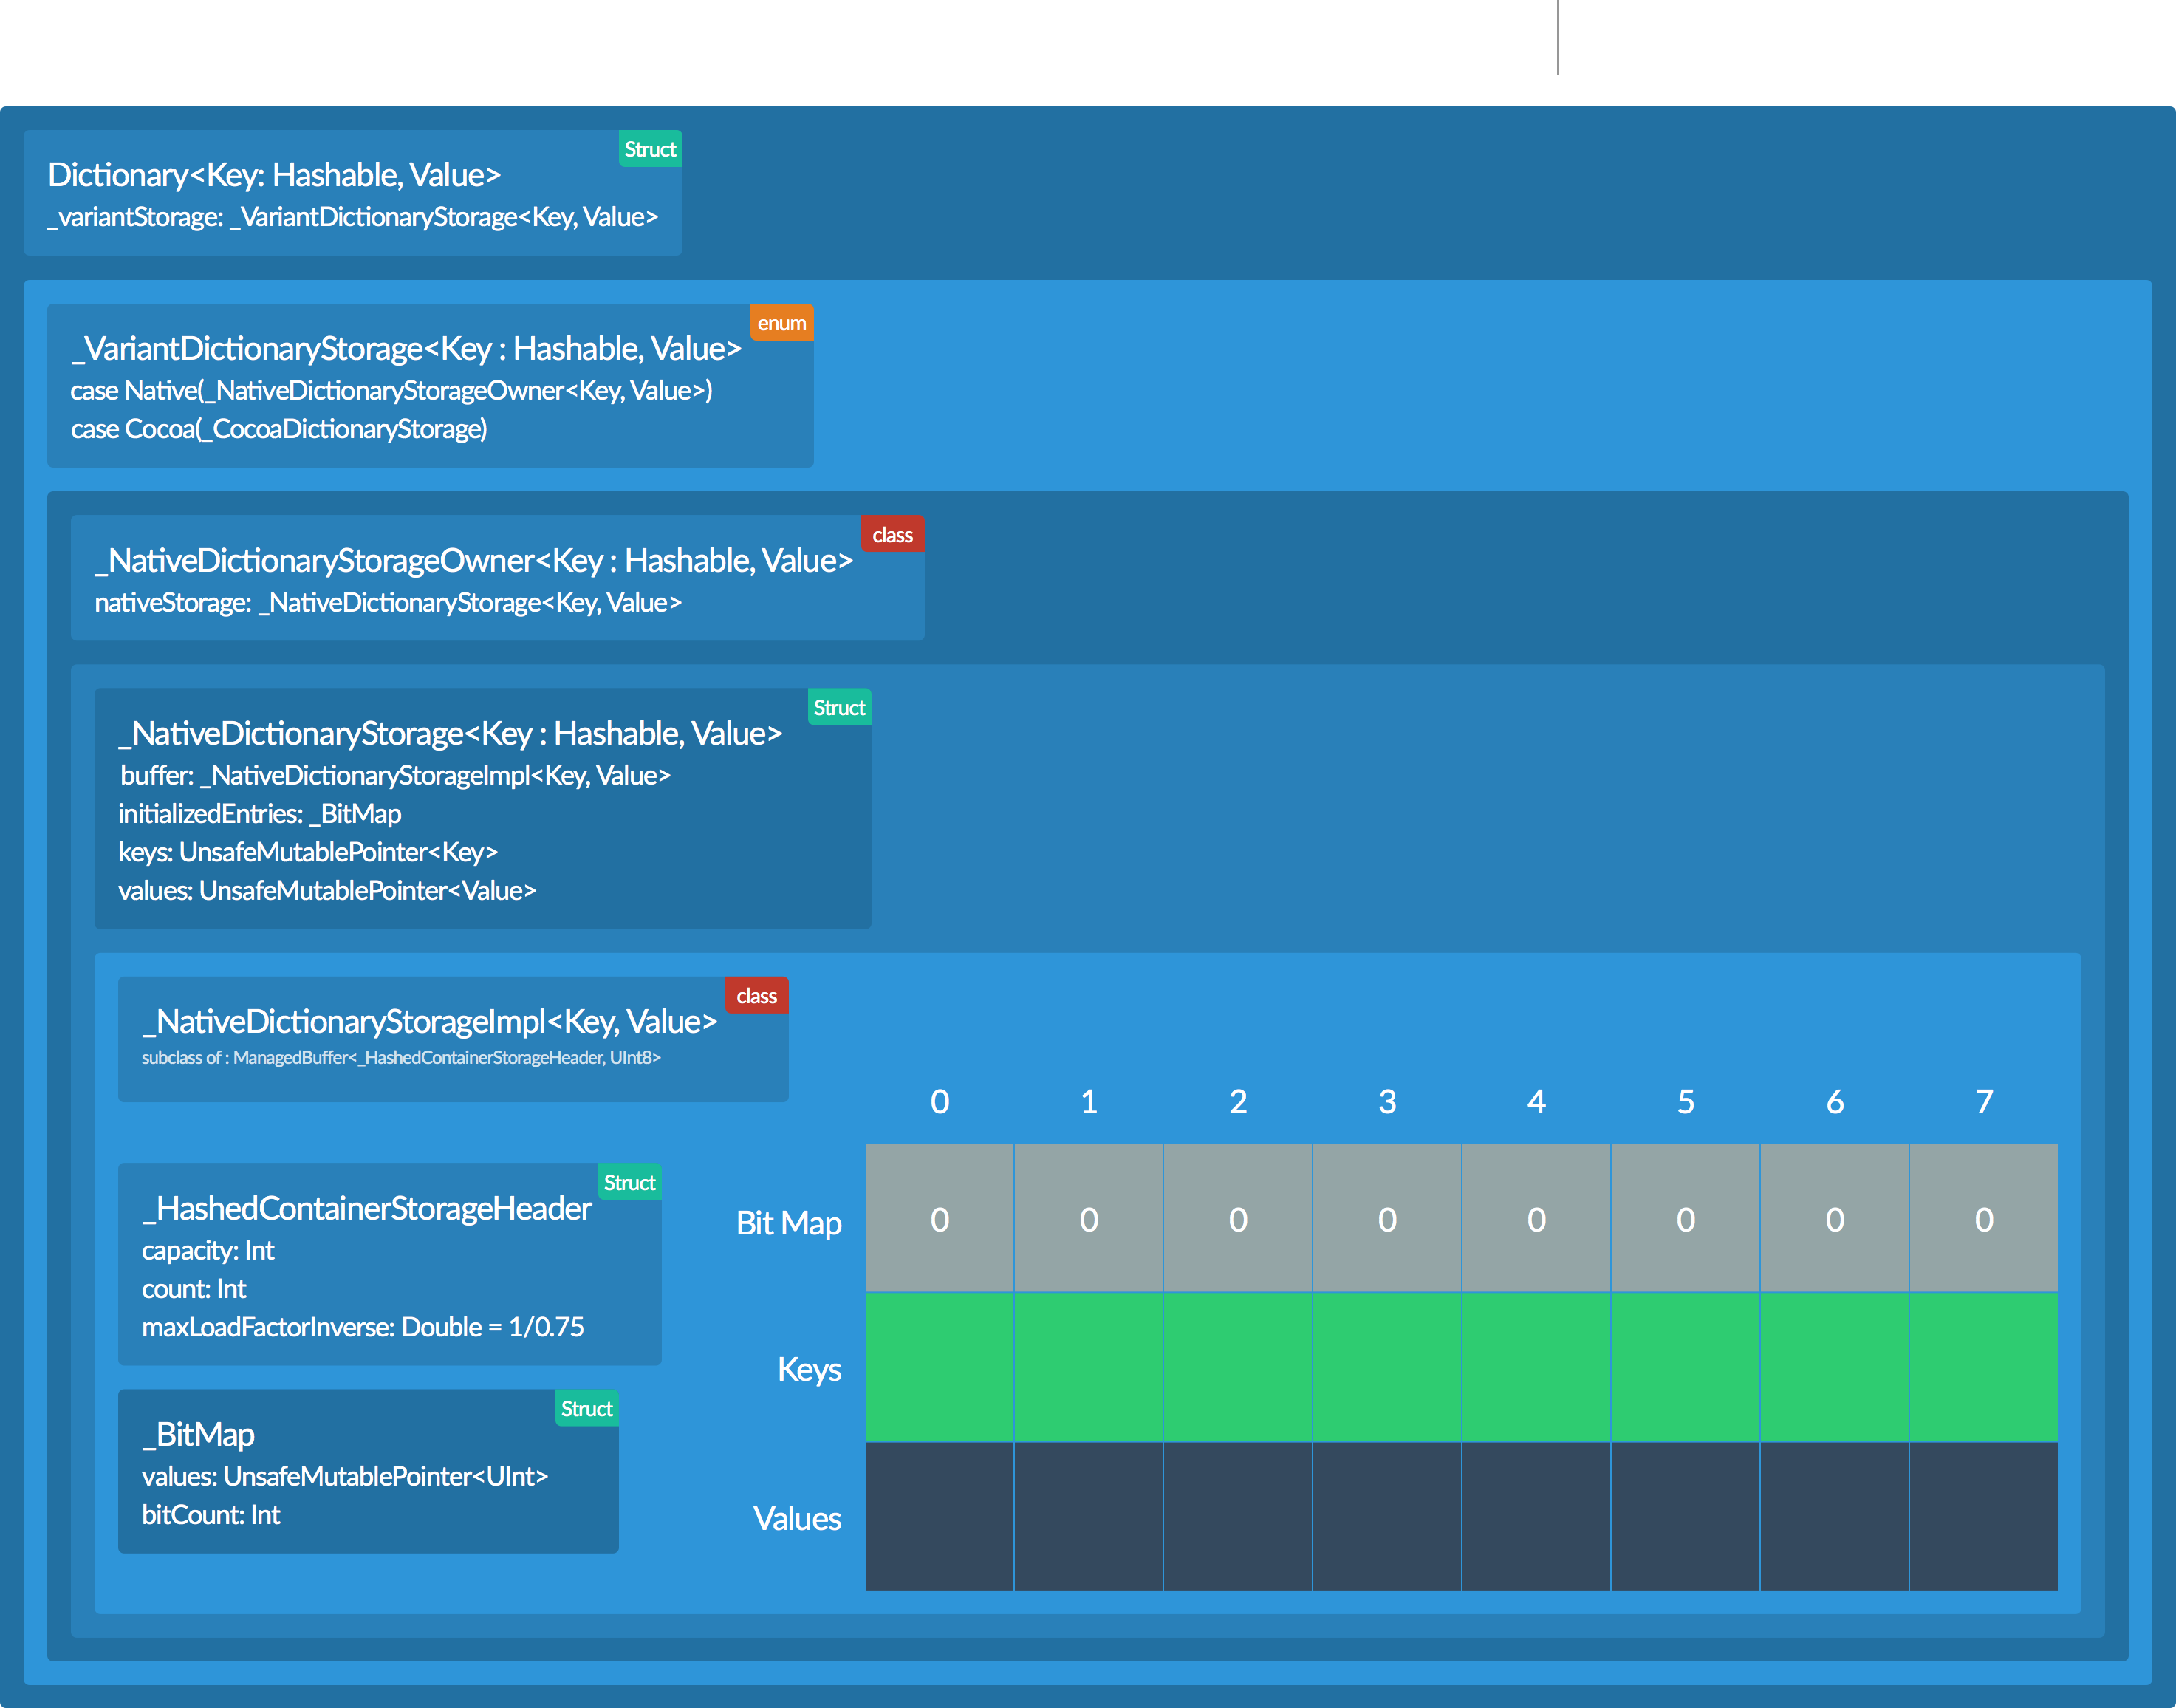Click the dark Values cell in column 5

(1686, 1516)
